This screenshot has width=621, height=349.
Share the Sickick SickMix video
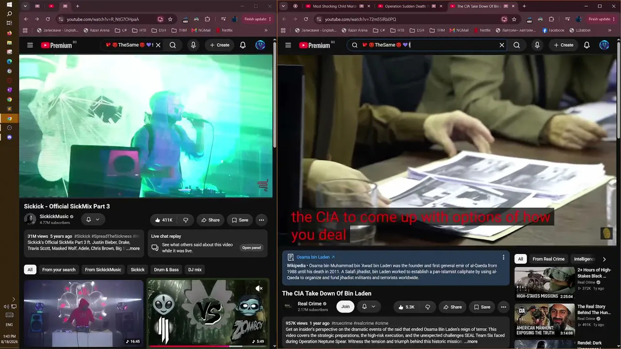coord(210,220)
